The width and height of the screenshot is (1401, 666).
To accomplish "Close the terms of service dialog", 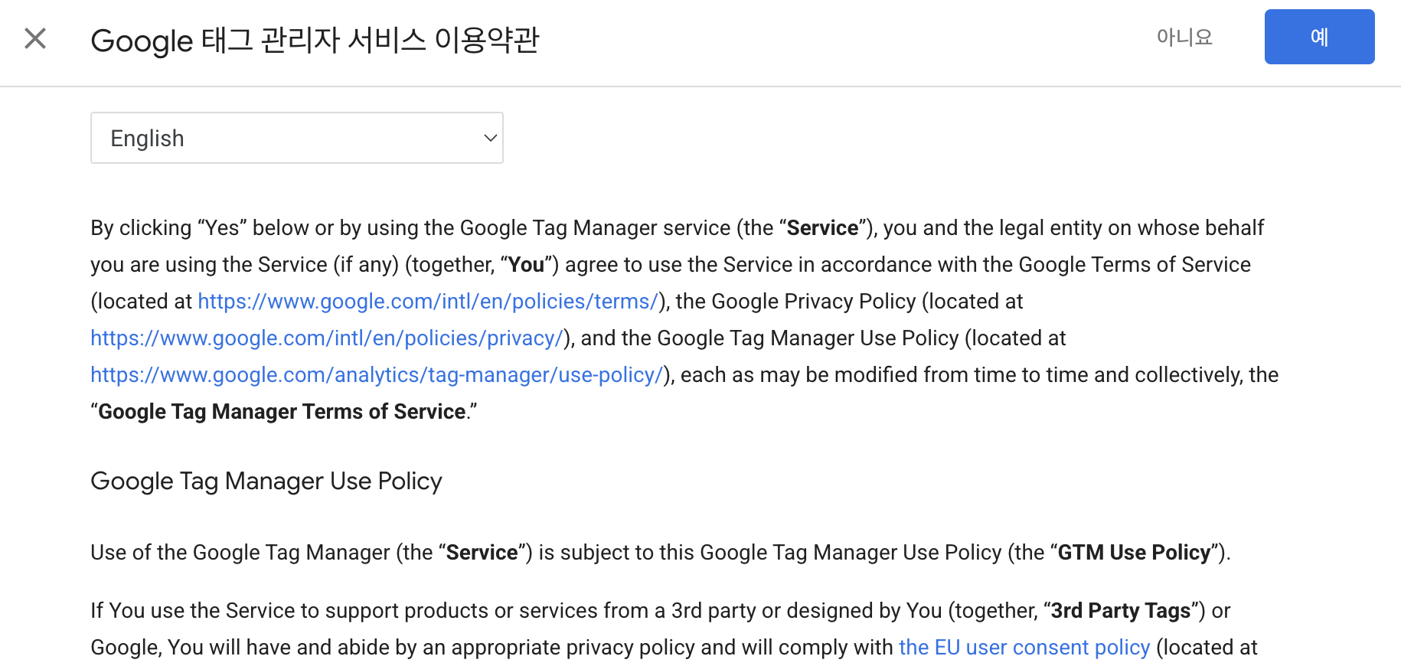I will click(35, 38).
